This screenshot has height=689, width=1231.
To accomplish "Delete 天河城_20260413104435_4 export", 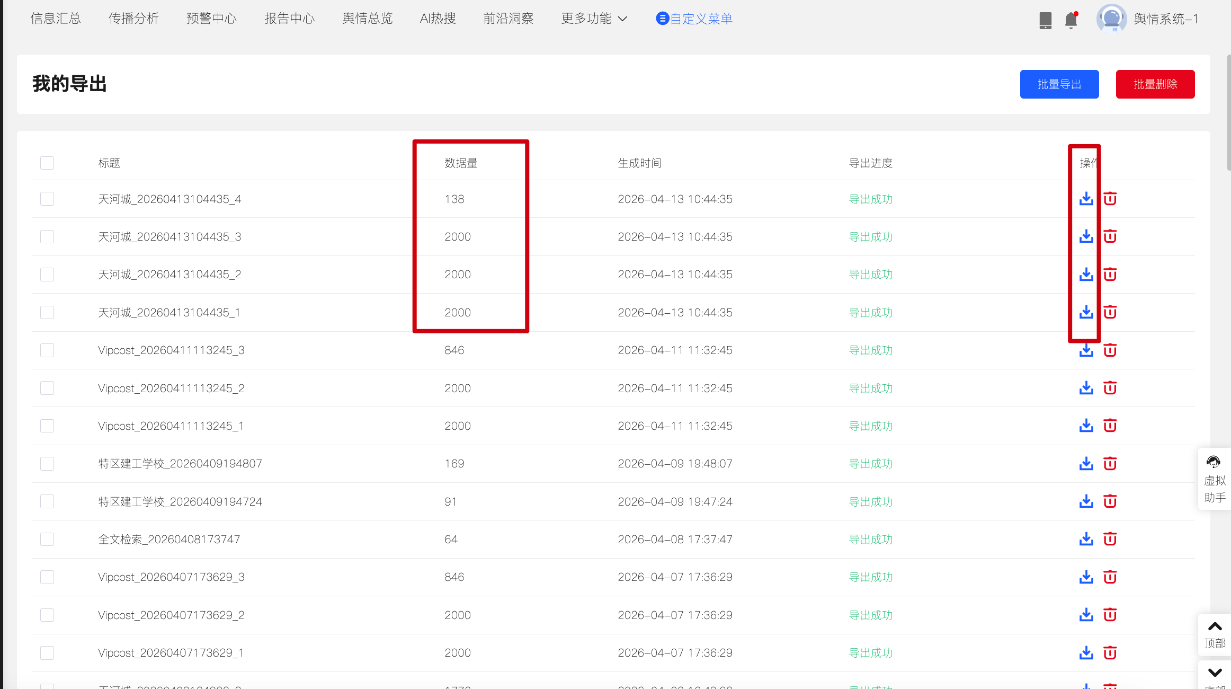I will pyautogui.click(x=1110, y=199).
